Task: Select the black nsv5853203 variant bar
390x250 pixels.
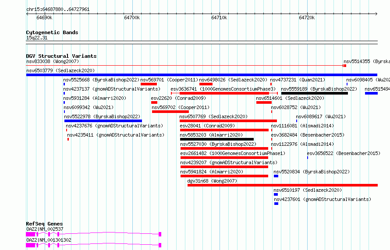Action: [217, 139]
